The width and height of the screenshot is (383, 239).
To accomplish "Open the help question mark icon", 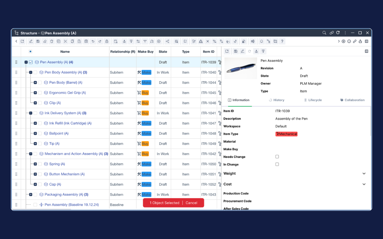I will pyautogui.click(x=282, y=41).
